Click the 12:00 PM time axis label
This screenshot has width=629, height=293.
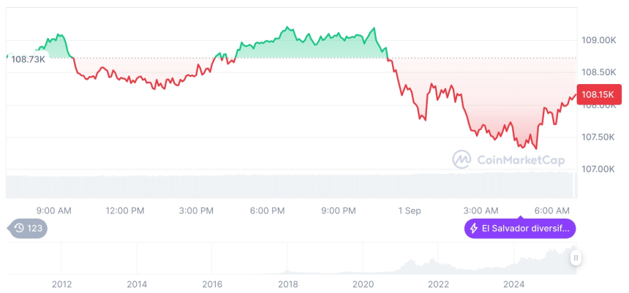tap(125, 210)
